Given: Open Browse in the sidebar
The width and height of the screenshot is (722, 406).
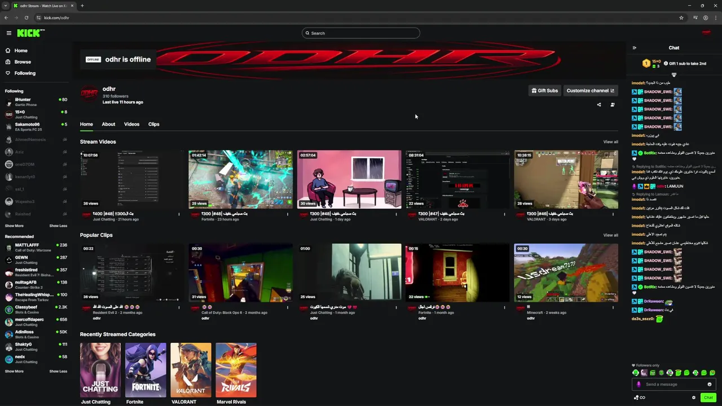Looking at the screenshot, I should [x=36, y=62].
